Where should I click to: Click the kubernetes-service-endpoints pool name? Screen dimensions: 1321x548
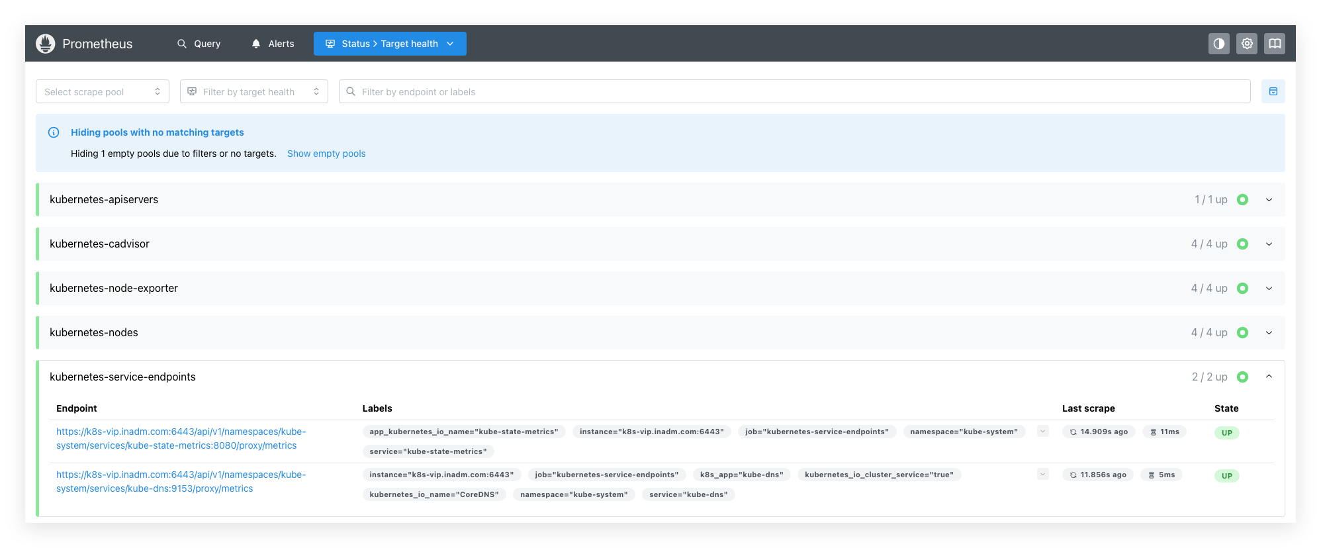click(122, 377)
